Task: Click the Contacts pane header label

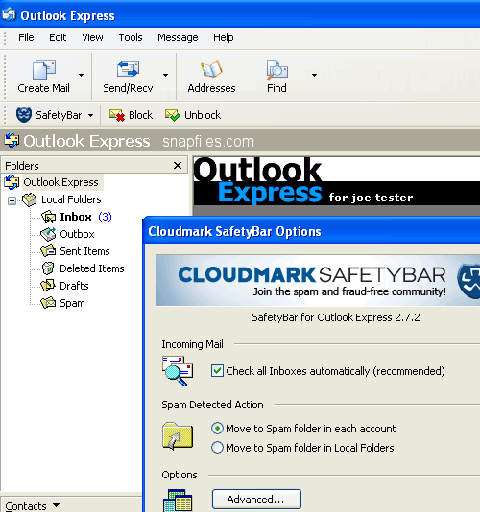Action: (x=26, y=506)
